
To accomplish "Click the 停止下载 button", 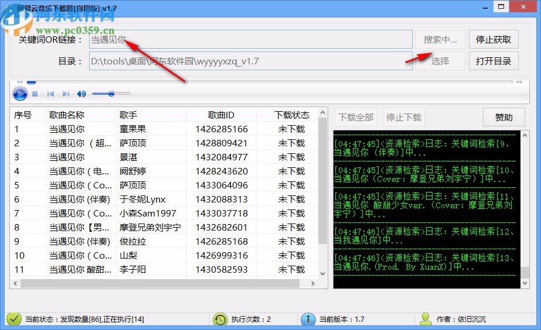I will click(x=404, y=118).
